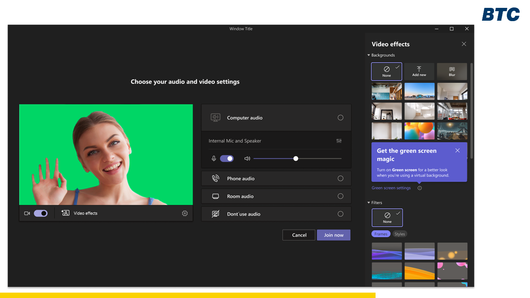530x298 pixels.
Task: Minimize the window
Action: tap(436, 29)
